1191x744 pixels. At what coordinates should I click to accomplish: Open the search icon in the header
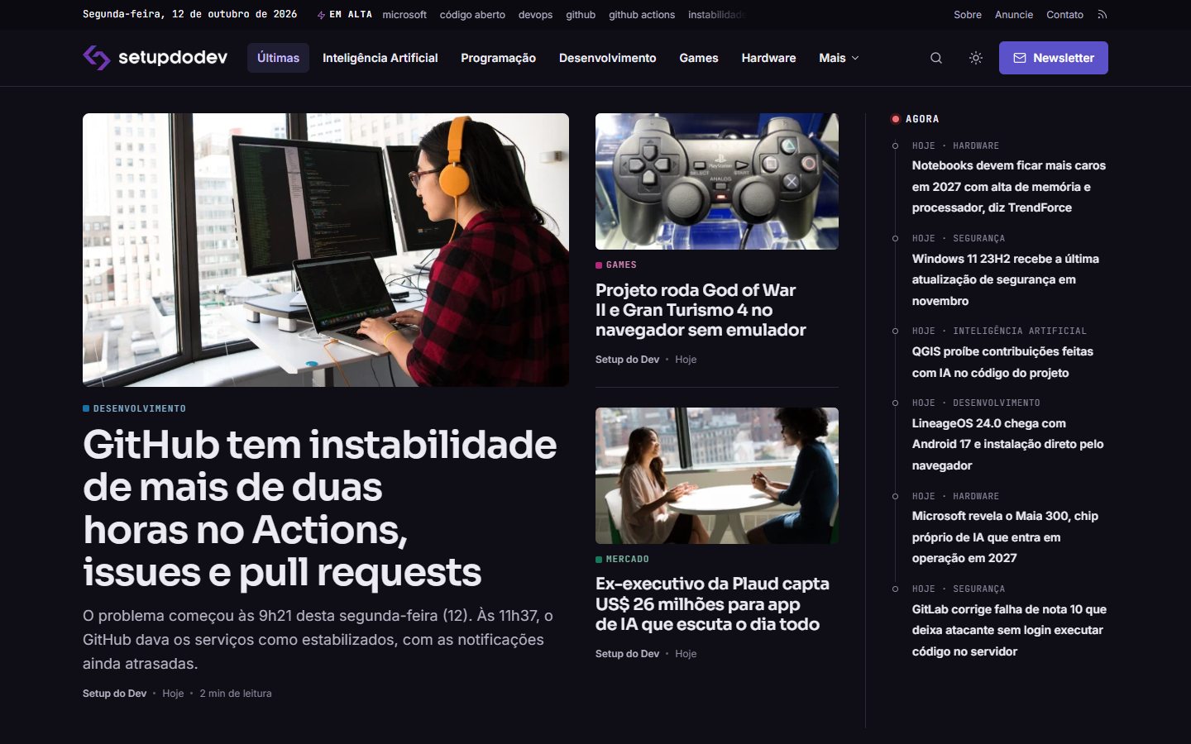(x=936, y=58)
